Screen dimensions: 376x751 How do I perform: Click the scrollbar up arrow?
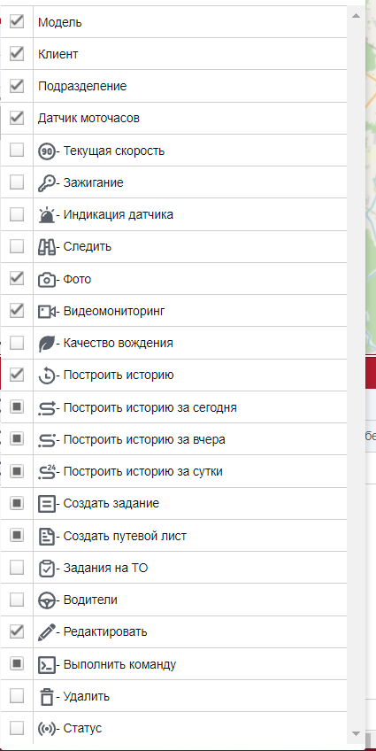pos(356,15)
